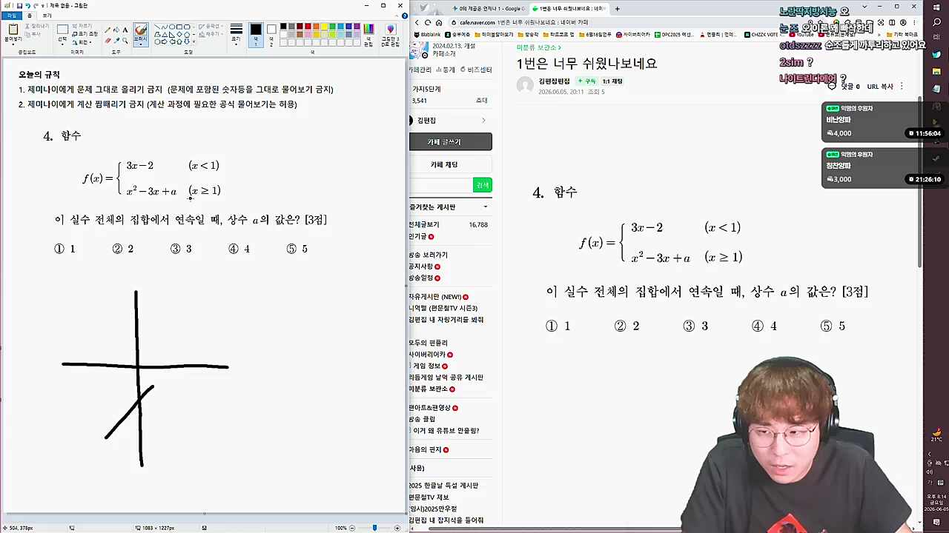The height and width of the screenshot is (533, 949).
Task: Open the 공지사항 board
Action: (420, 266)
